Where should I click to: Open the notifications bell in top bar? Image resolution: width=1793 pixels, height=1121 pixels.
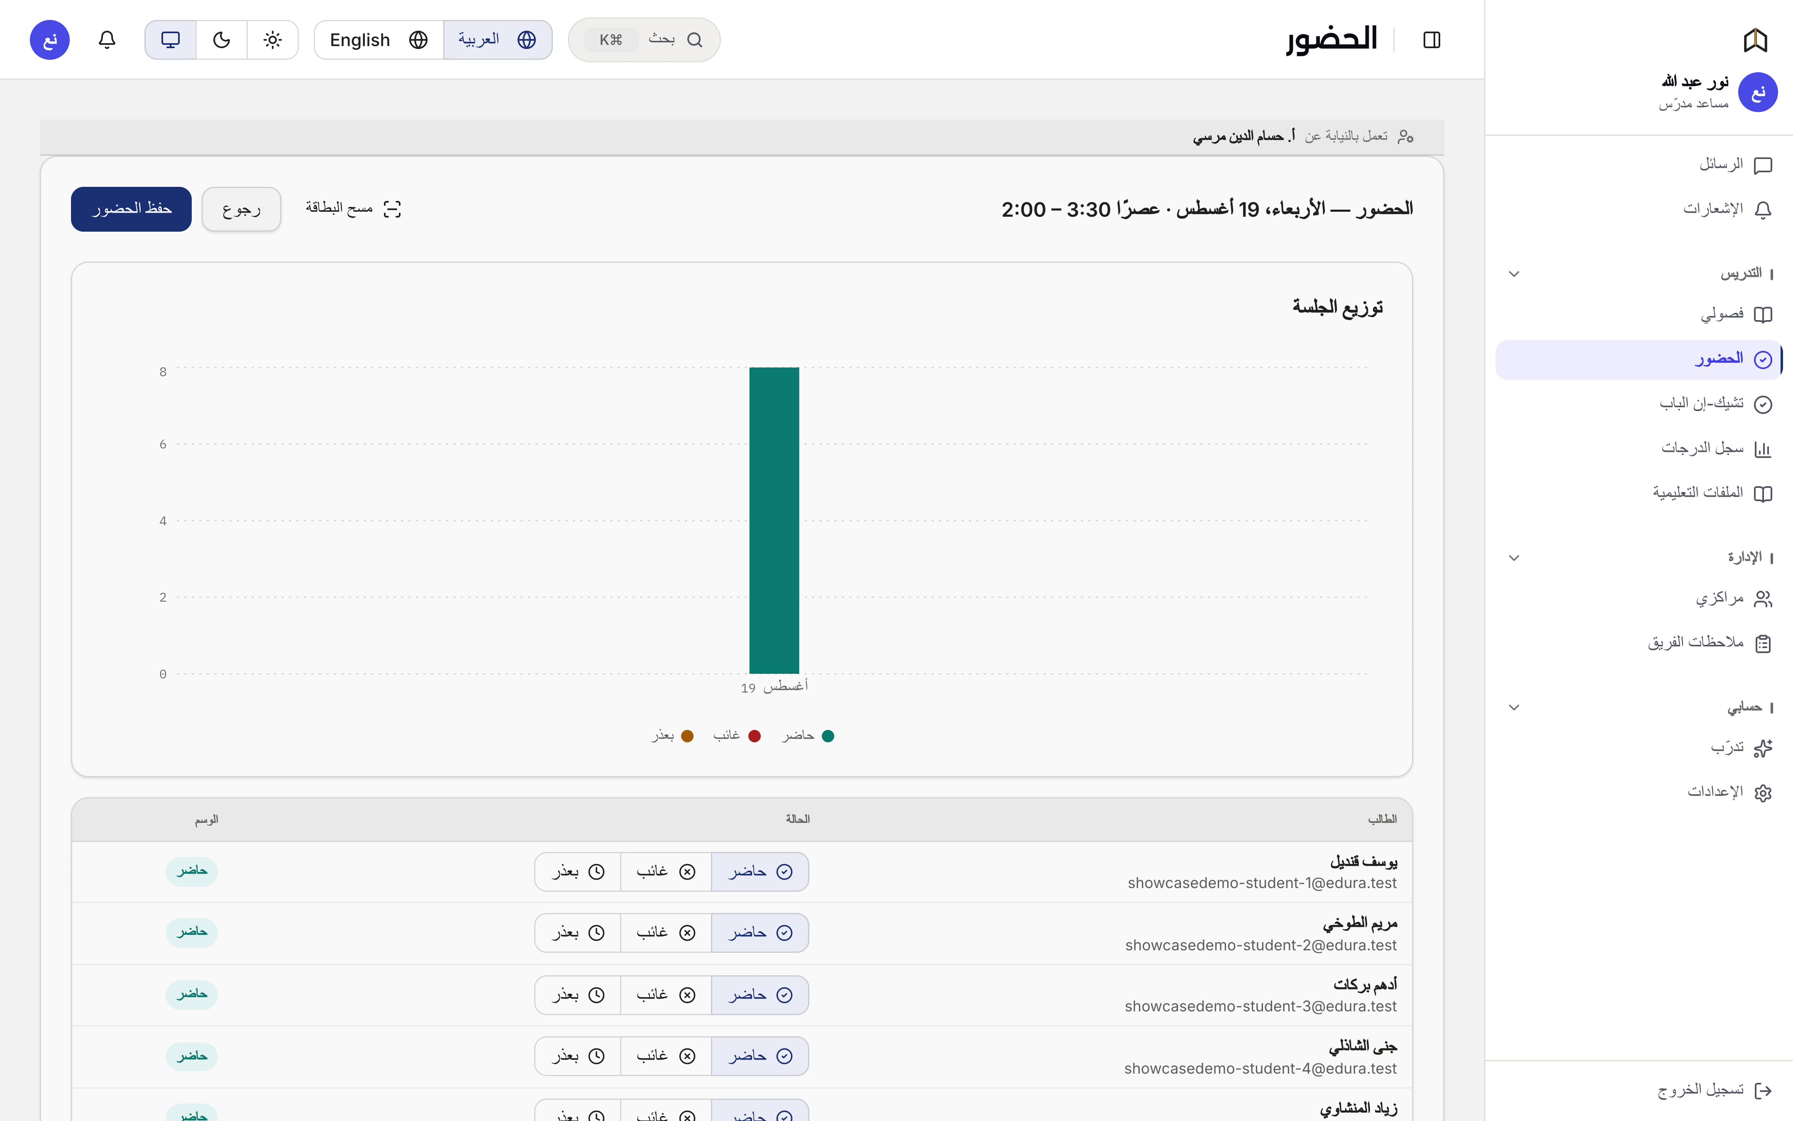tap(107, 39)
